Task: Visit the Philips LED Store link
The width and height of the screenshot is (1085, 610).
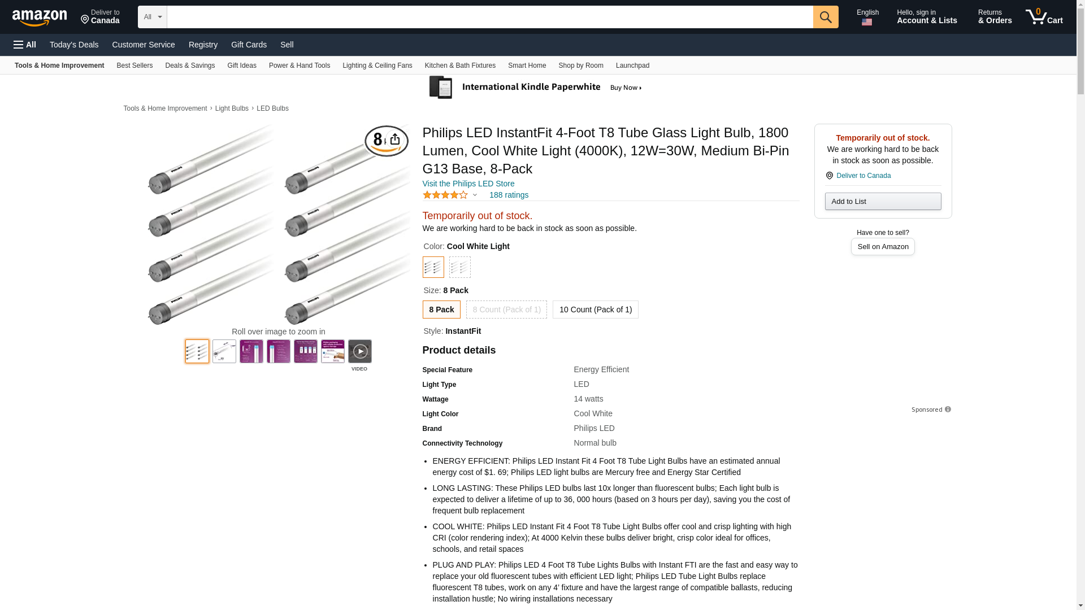Action: pyautogui.click(x=468, y=184)
